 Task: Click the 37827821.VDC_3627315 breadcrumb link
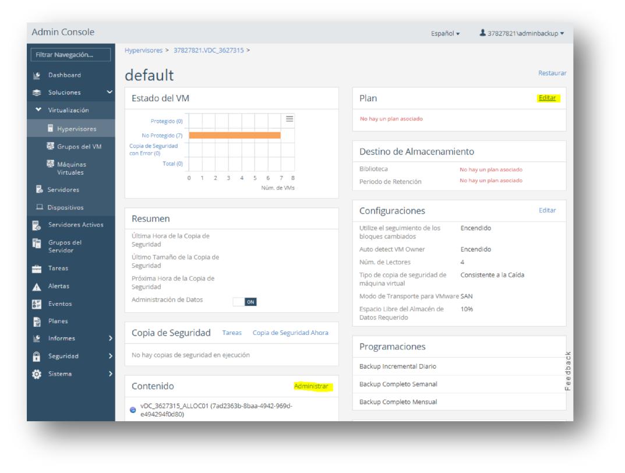click(x=209, y=50)
